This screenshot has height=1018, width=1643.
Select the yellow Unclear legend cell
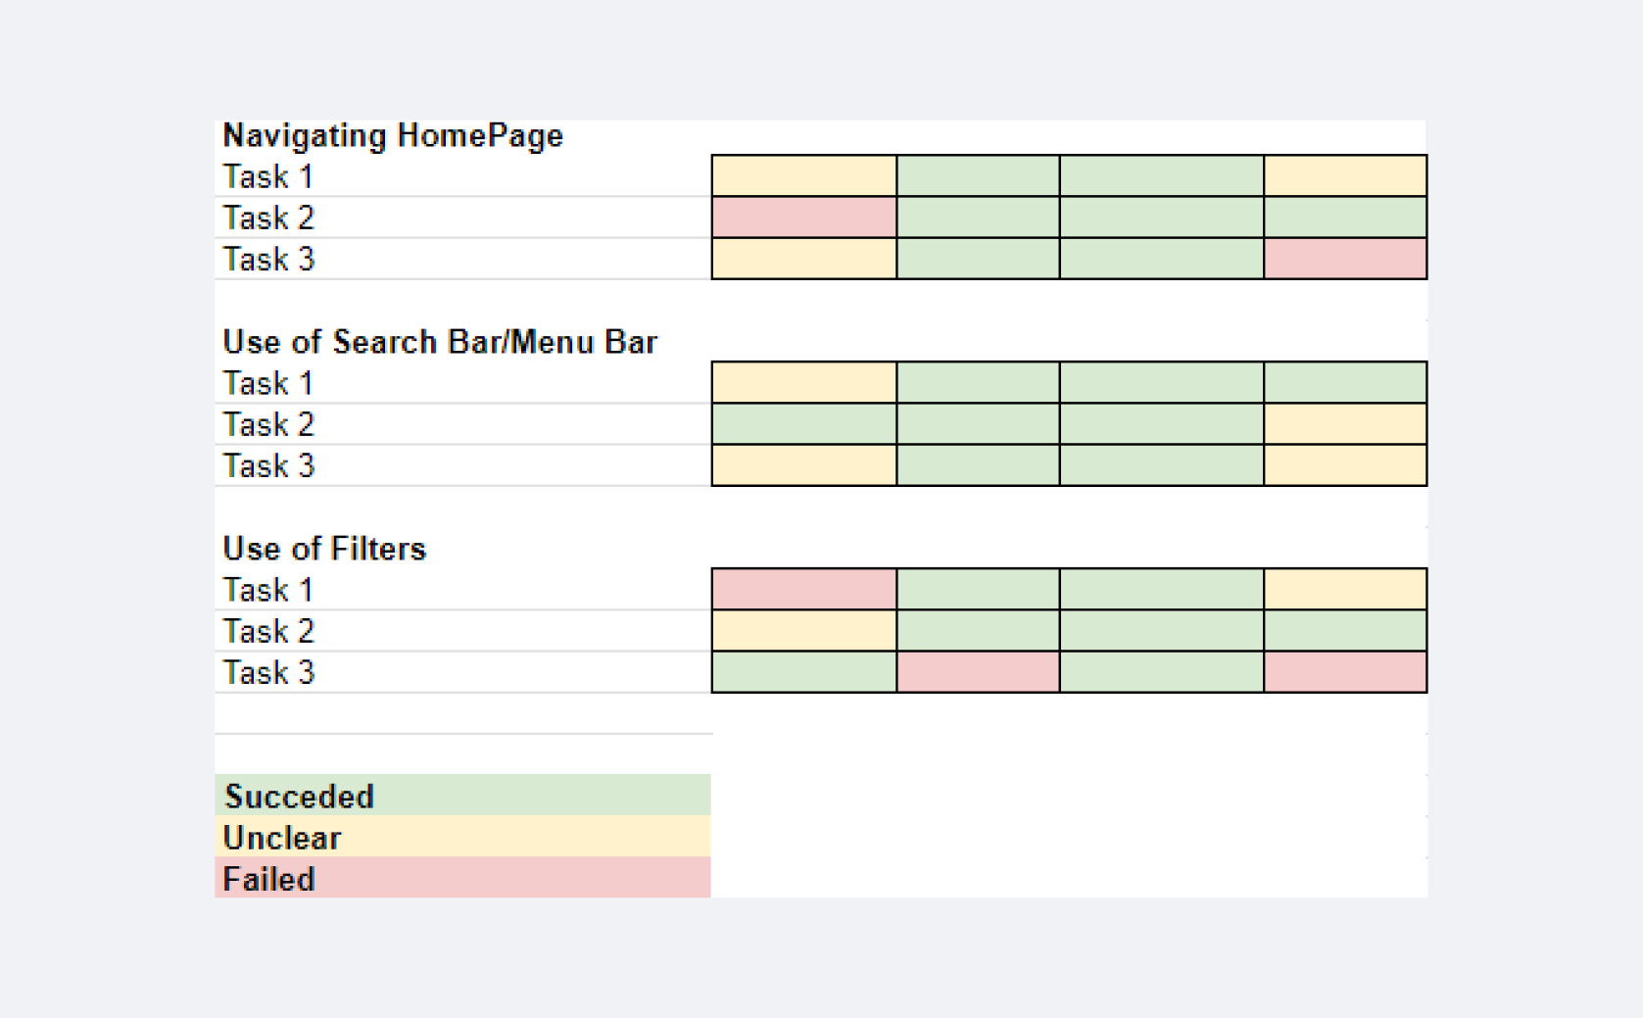tap(462, 838)
